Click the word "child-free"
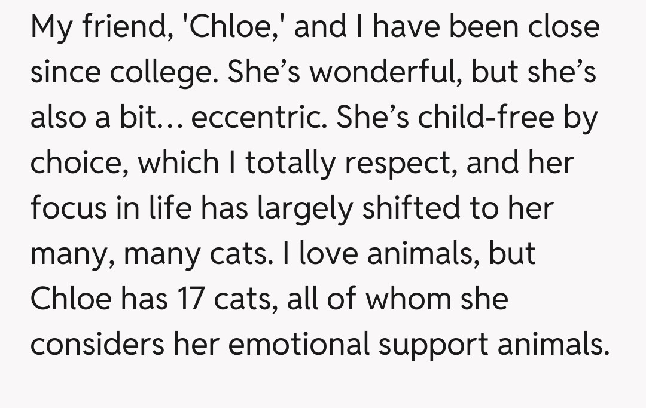The height and width of the screenshot is (408, 646). [488, 118]
